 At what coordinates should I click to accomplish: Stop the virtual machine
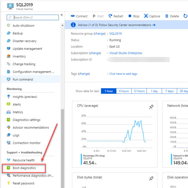[x=134, y=16]
